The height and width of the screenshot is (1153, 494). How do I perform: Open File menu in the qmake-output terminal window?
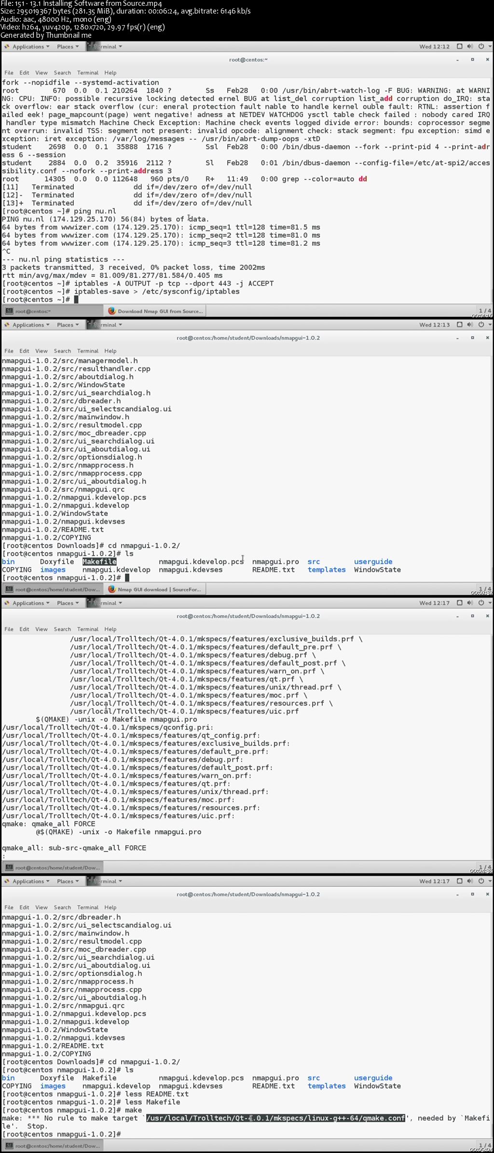9,629
